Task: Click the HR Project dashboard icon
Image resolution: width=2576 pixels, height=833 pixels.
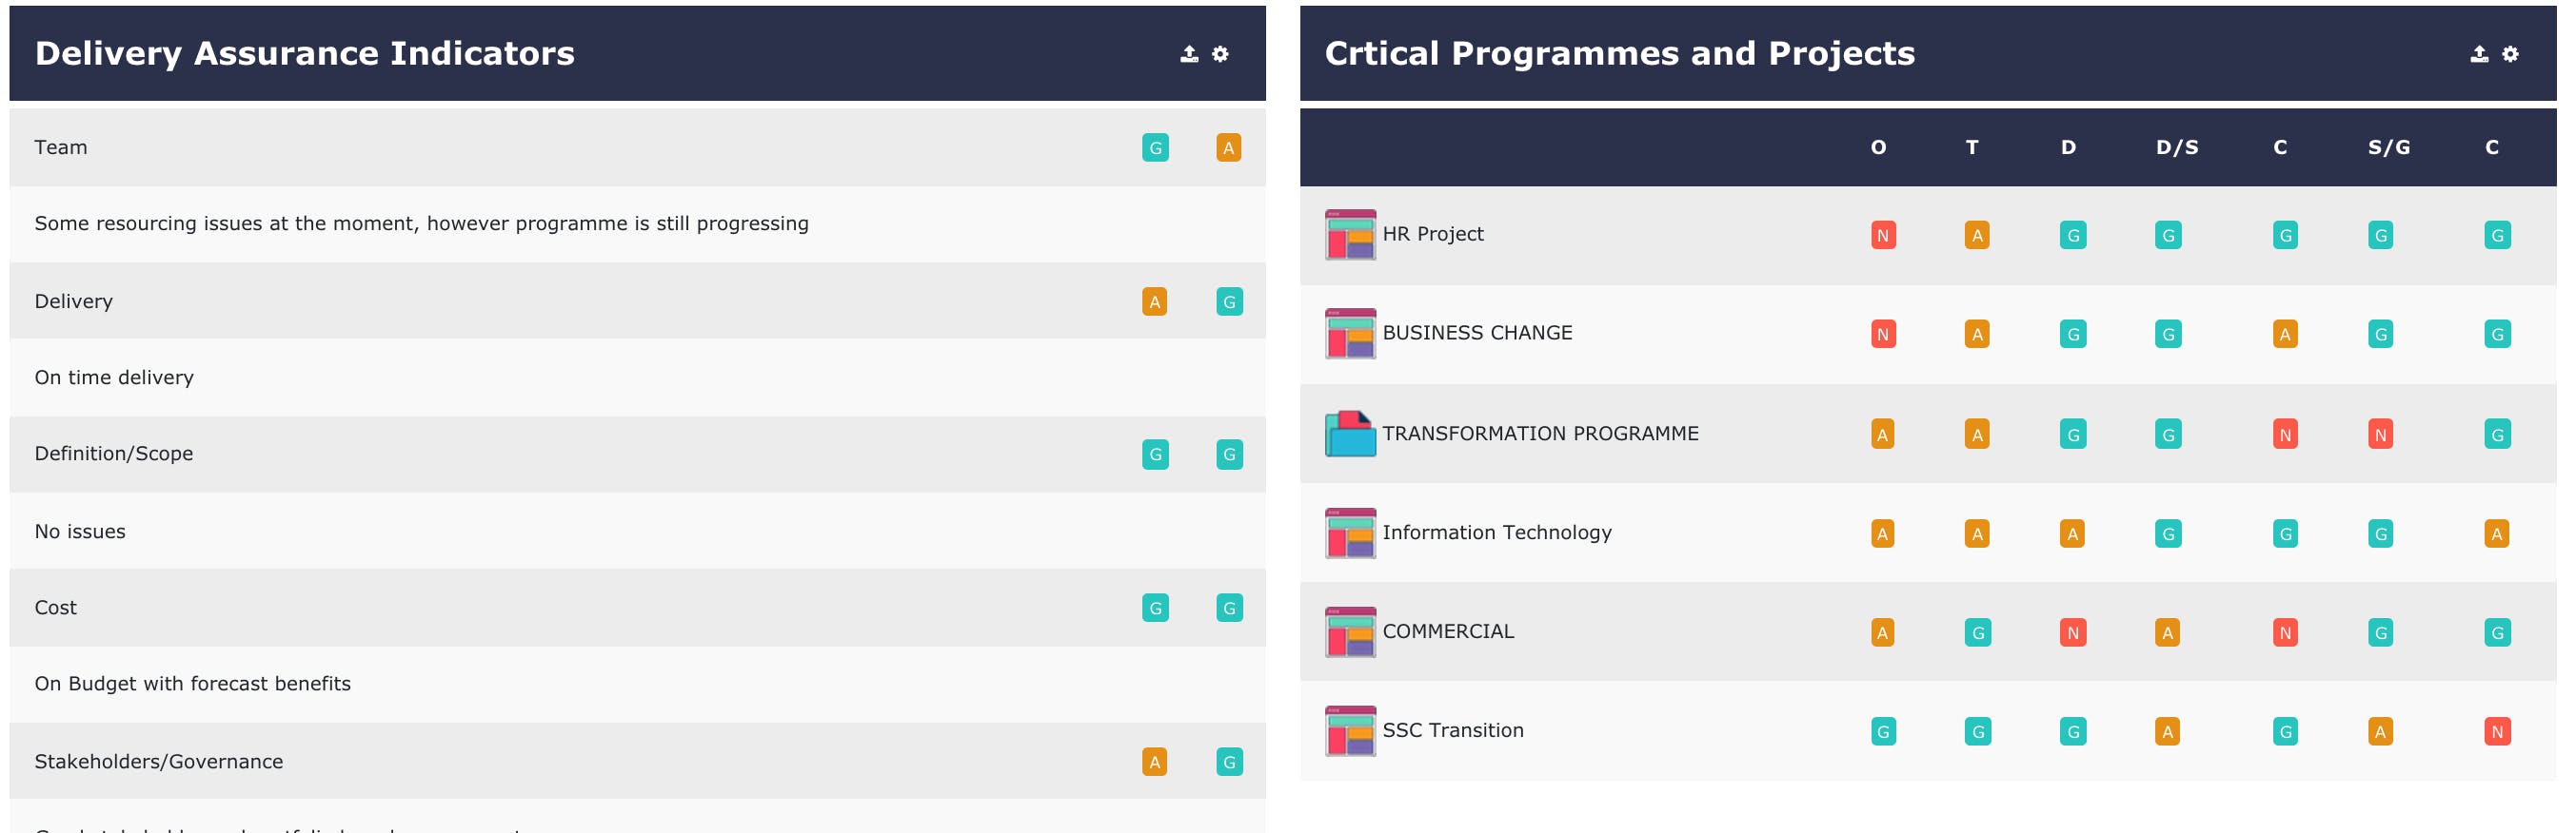Action: click(1350, 235)
